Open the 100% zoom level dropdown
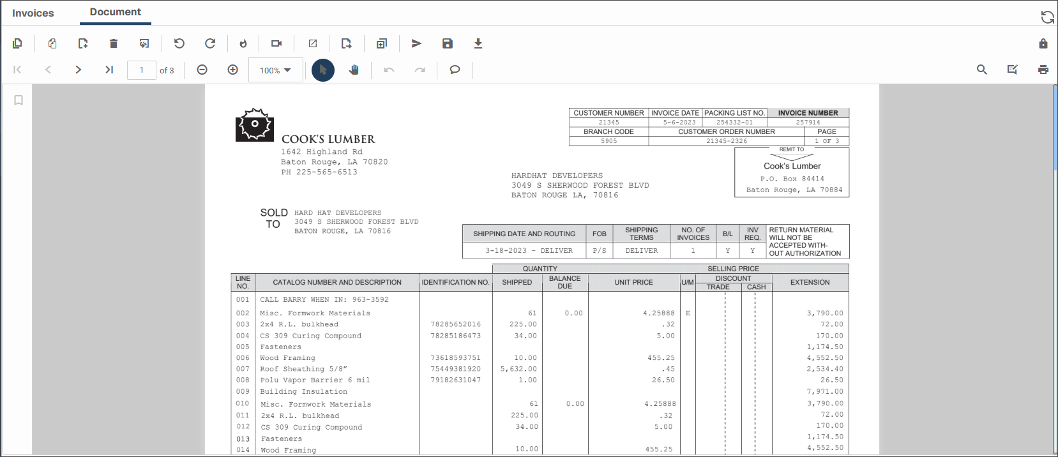Screen dimensions: 1058x457 coord(276,70)
